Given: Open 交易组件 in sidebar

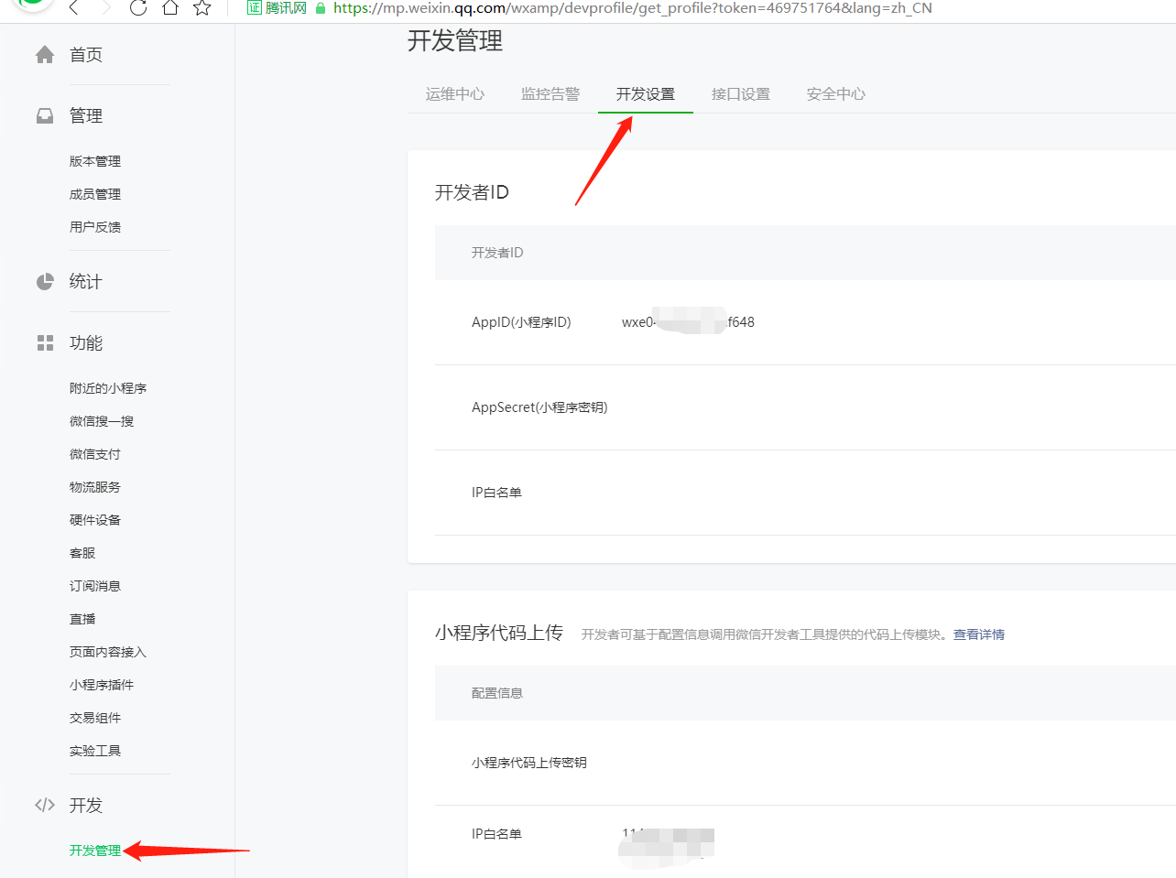Looking at the screenshot, I should point(95,718).
